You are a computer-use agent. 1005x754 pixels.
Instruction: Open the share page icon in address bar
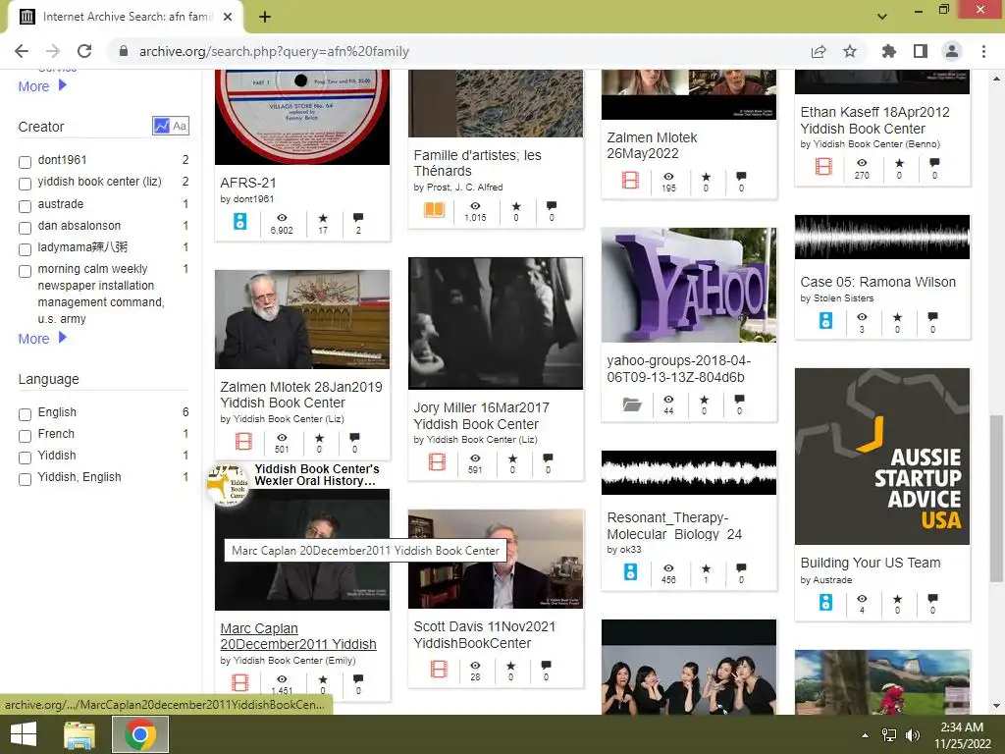819,51
